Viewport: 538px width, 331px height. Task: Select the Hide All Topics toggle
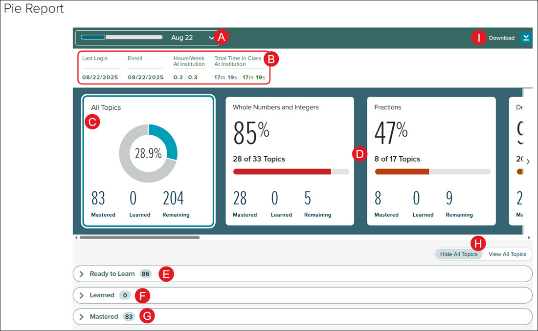[x=458, y=254]
